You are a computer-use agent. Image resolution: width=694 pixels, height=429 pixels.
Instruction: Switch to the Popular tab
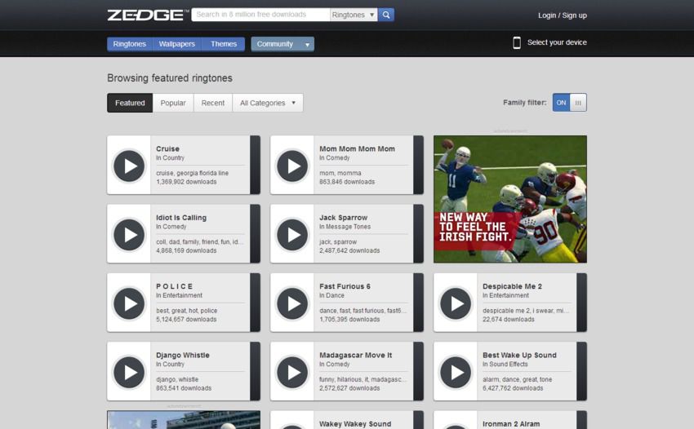click(173, 103)
